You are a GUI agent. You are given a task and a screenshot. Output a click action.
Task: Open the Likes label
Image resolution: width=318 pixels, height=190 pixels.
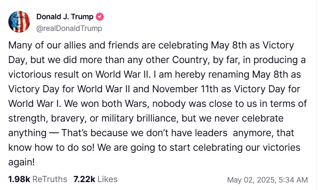coord(107,179)
